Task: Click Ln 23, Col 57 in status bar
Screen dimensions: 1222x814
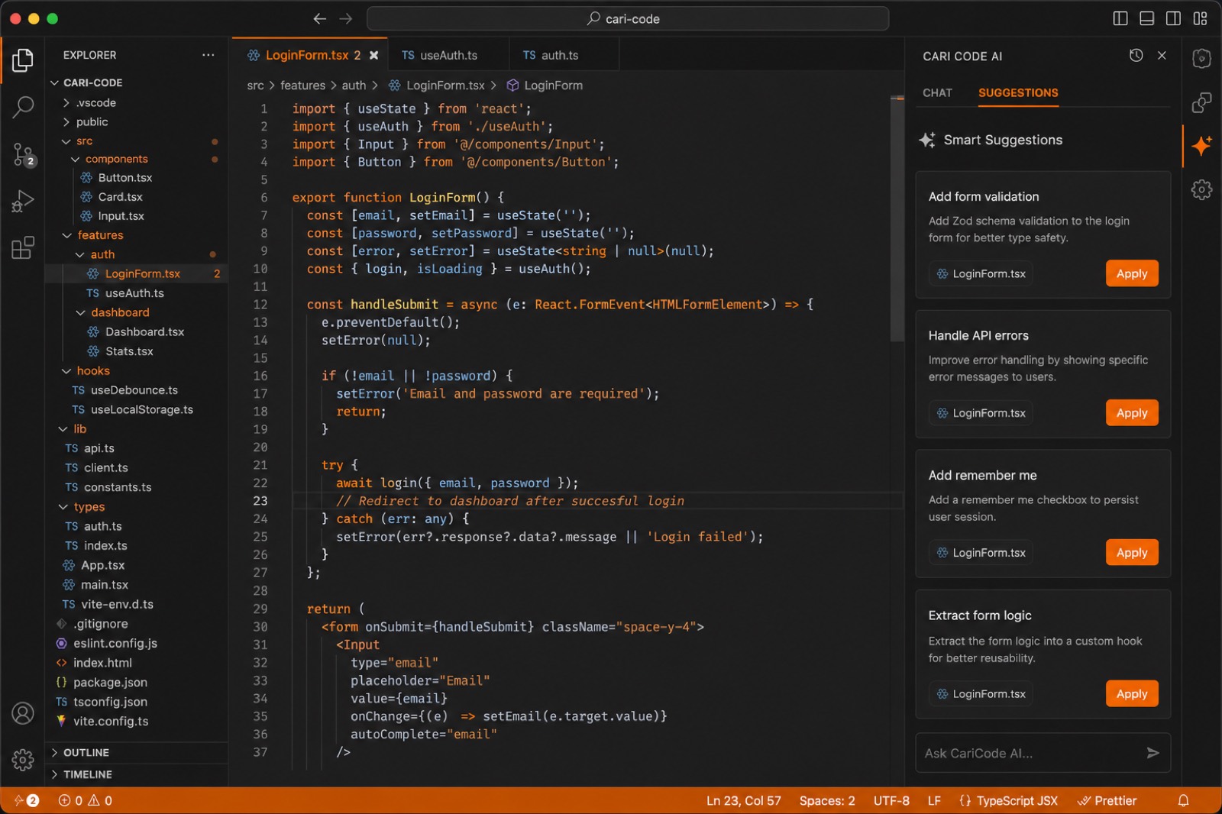Action: pos(743,800)
